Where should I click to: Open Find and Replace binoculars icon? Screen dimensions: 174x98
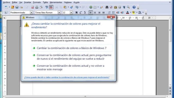click(107, 7)
